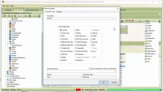Select the Sorter object
This screenshot has height=92, width=163.
coord(148,36)
